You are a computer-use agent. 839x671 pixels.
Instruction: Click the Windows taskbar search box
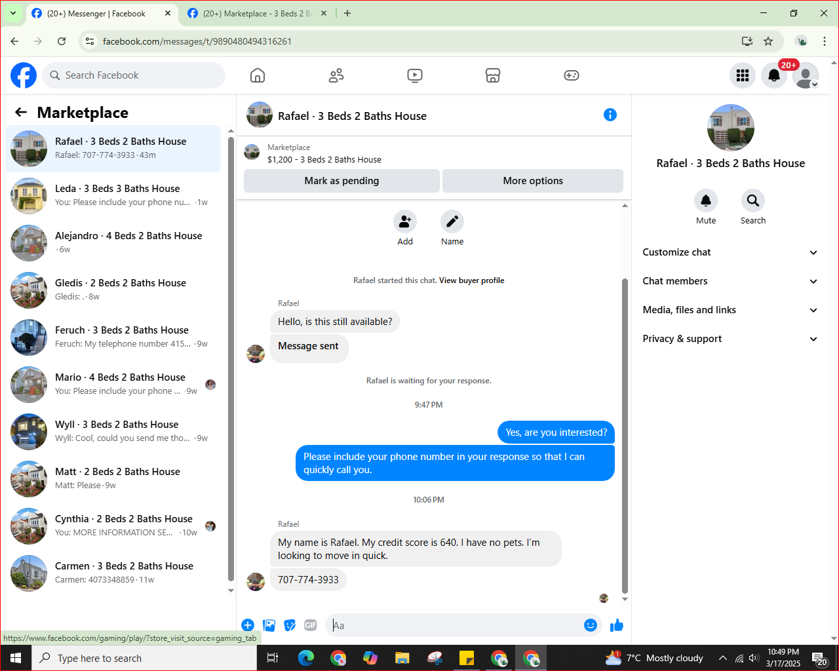(x=144, y=658)
